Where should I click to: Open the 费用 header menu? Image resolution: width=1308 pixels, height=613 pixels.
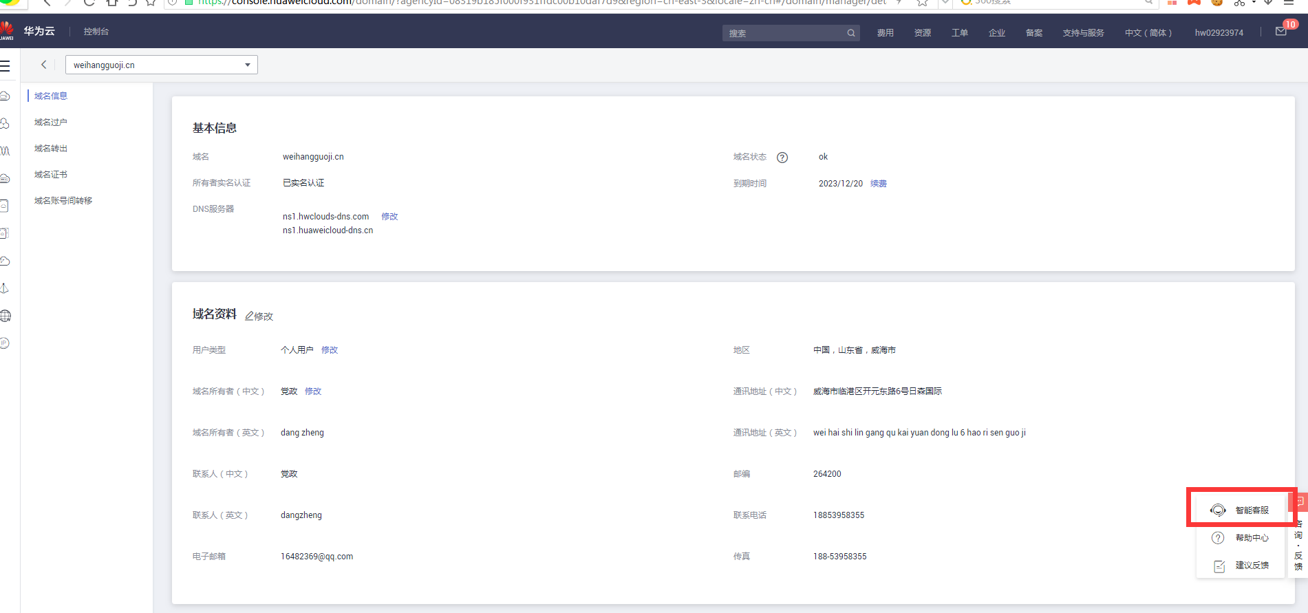coord(886,33)
